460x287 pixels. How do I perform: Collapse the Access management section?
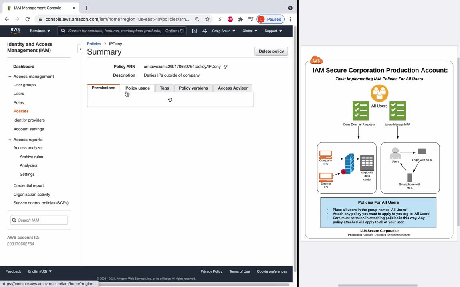pos(10,77)
